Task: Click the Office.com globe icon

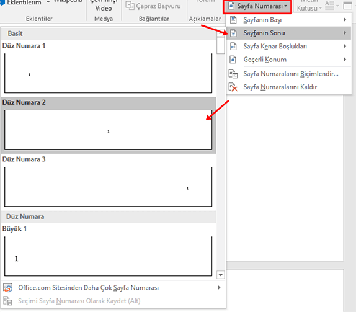Action: [x=7, y=288]
